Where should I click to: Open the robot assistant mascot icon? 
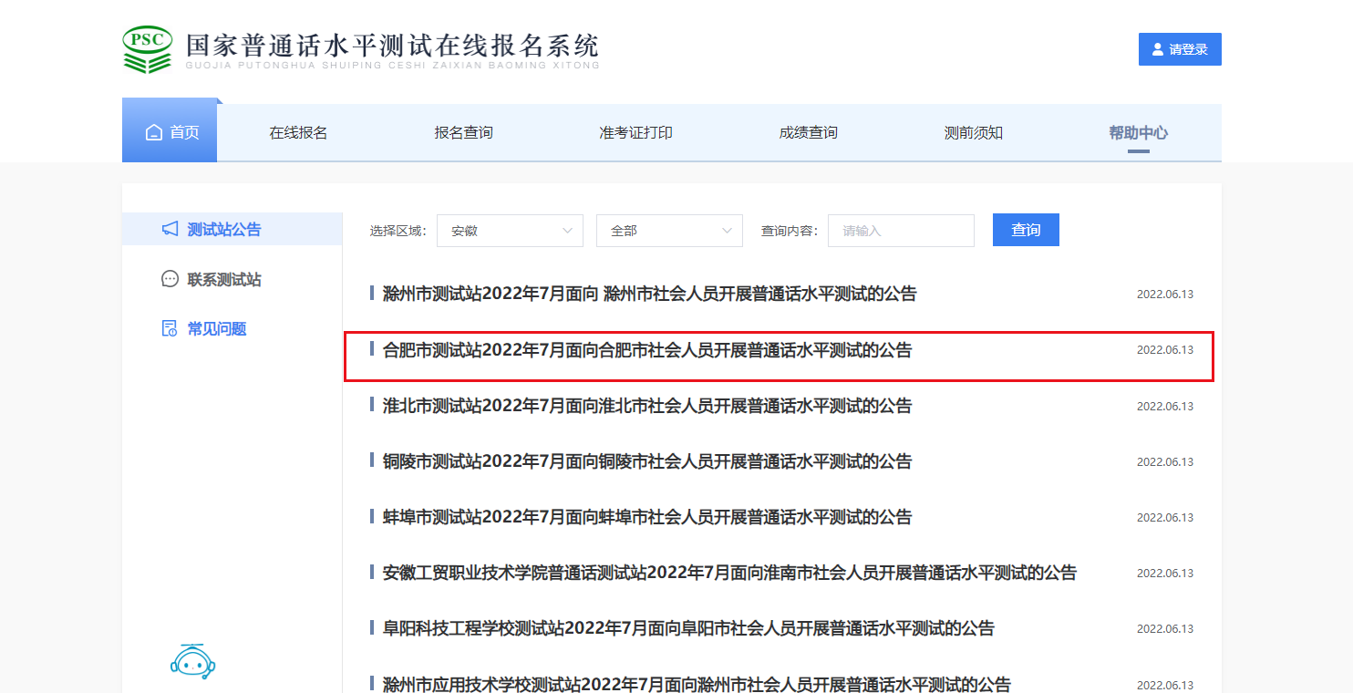tap(193, 661)
